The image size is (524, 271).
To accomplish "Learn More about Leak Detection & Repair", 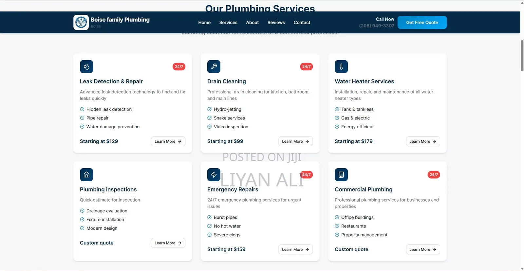I will [168, 141].
